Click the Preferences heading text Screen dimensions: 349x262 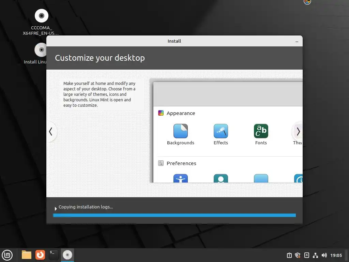pos(181,163)
